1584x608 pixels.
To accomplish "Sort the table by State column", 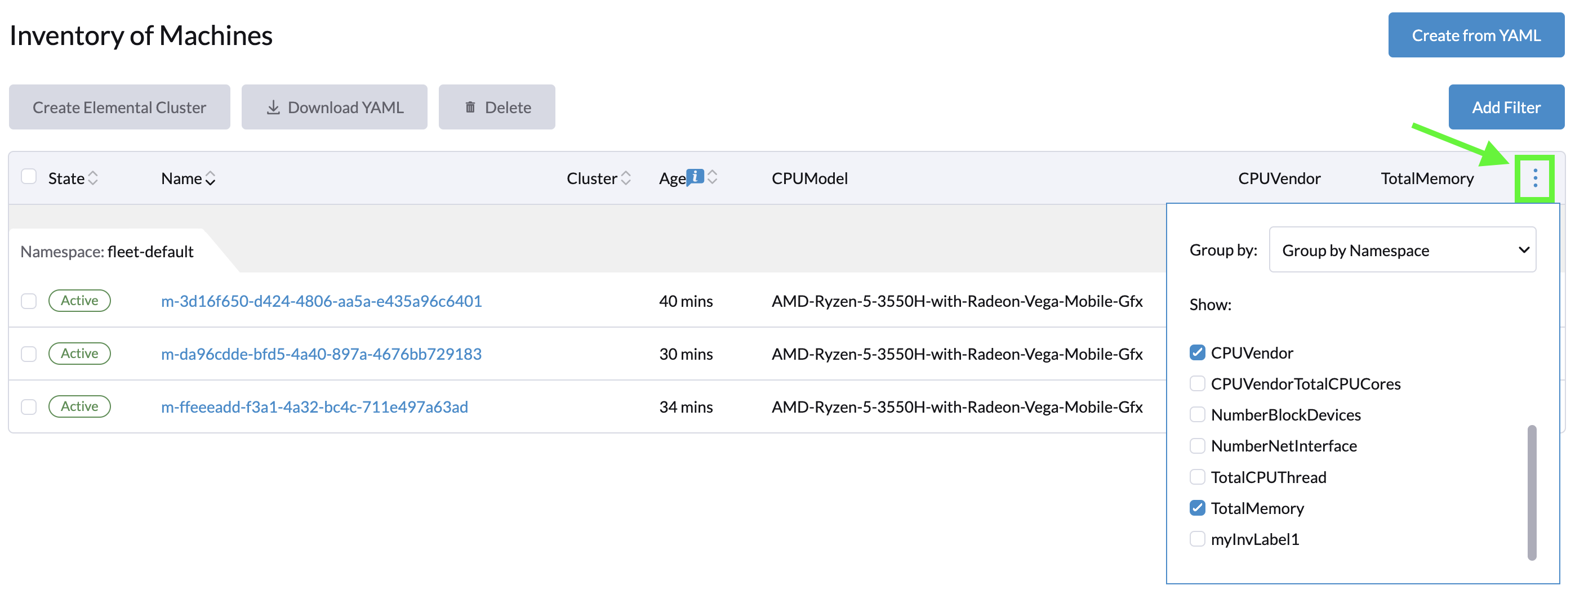I will point(94,178).
